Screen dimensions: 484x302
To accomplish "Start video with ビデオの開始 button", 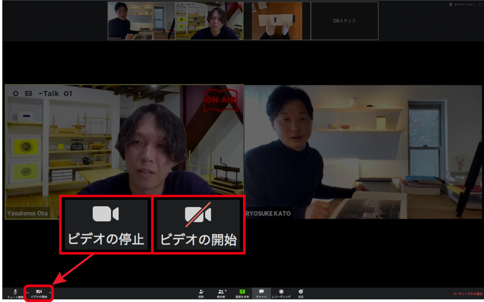I will [39, 294].
